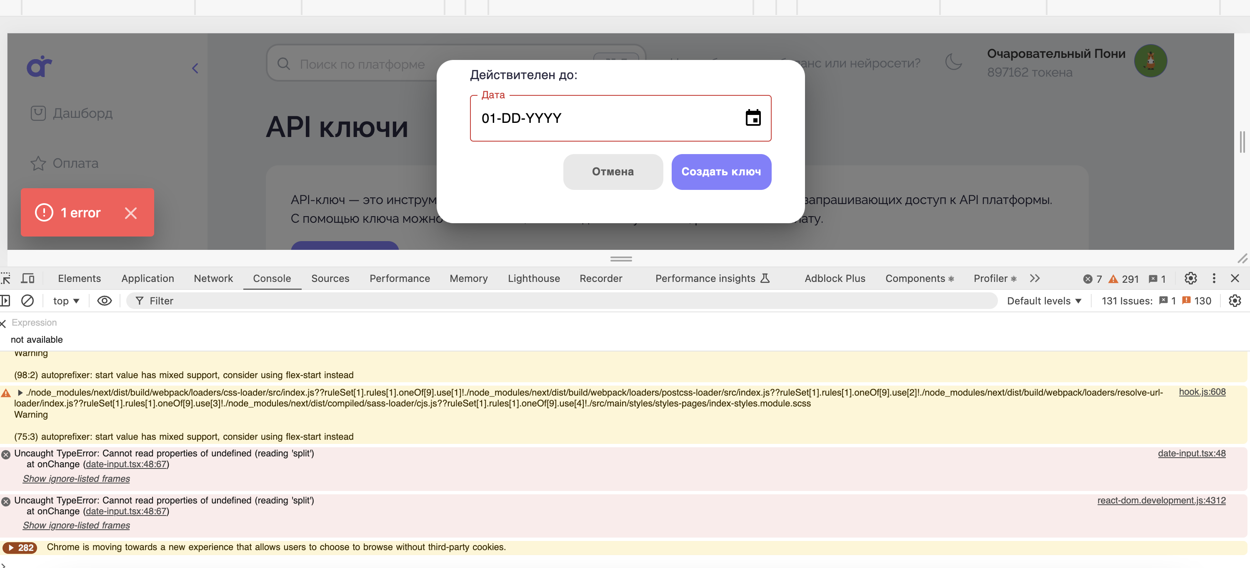The width and height of the screenshot is (1250, 568).
Task: Toggle the console sidebar
Action: click(x=5, y=301)
